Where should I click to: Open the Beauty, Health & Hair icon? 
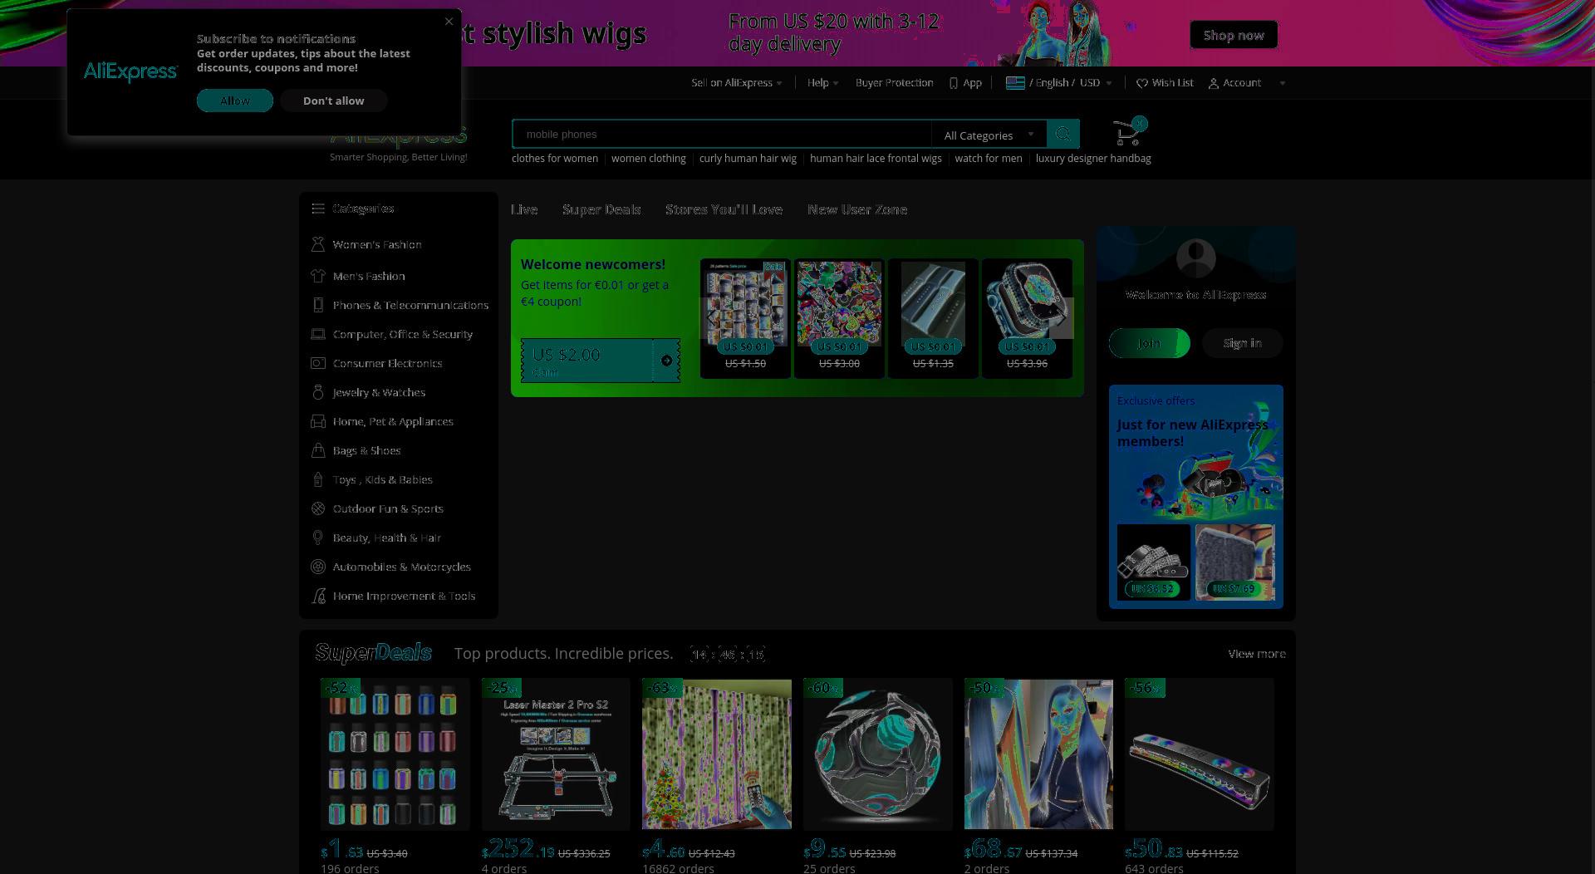[318, 538]
